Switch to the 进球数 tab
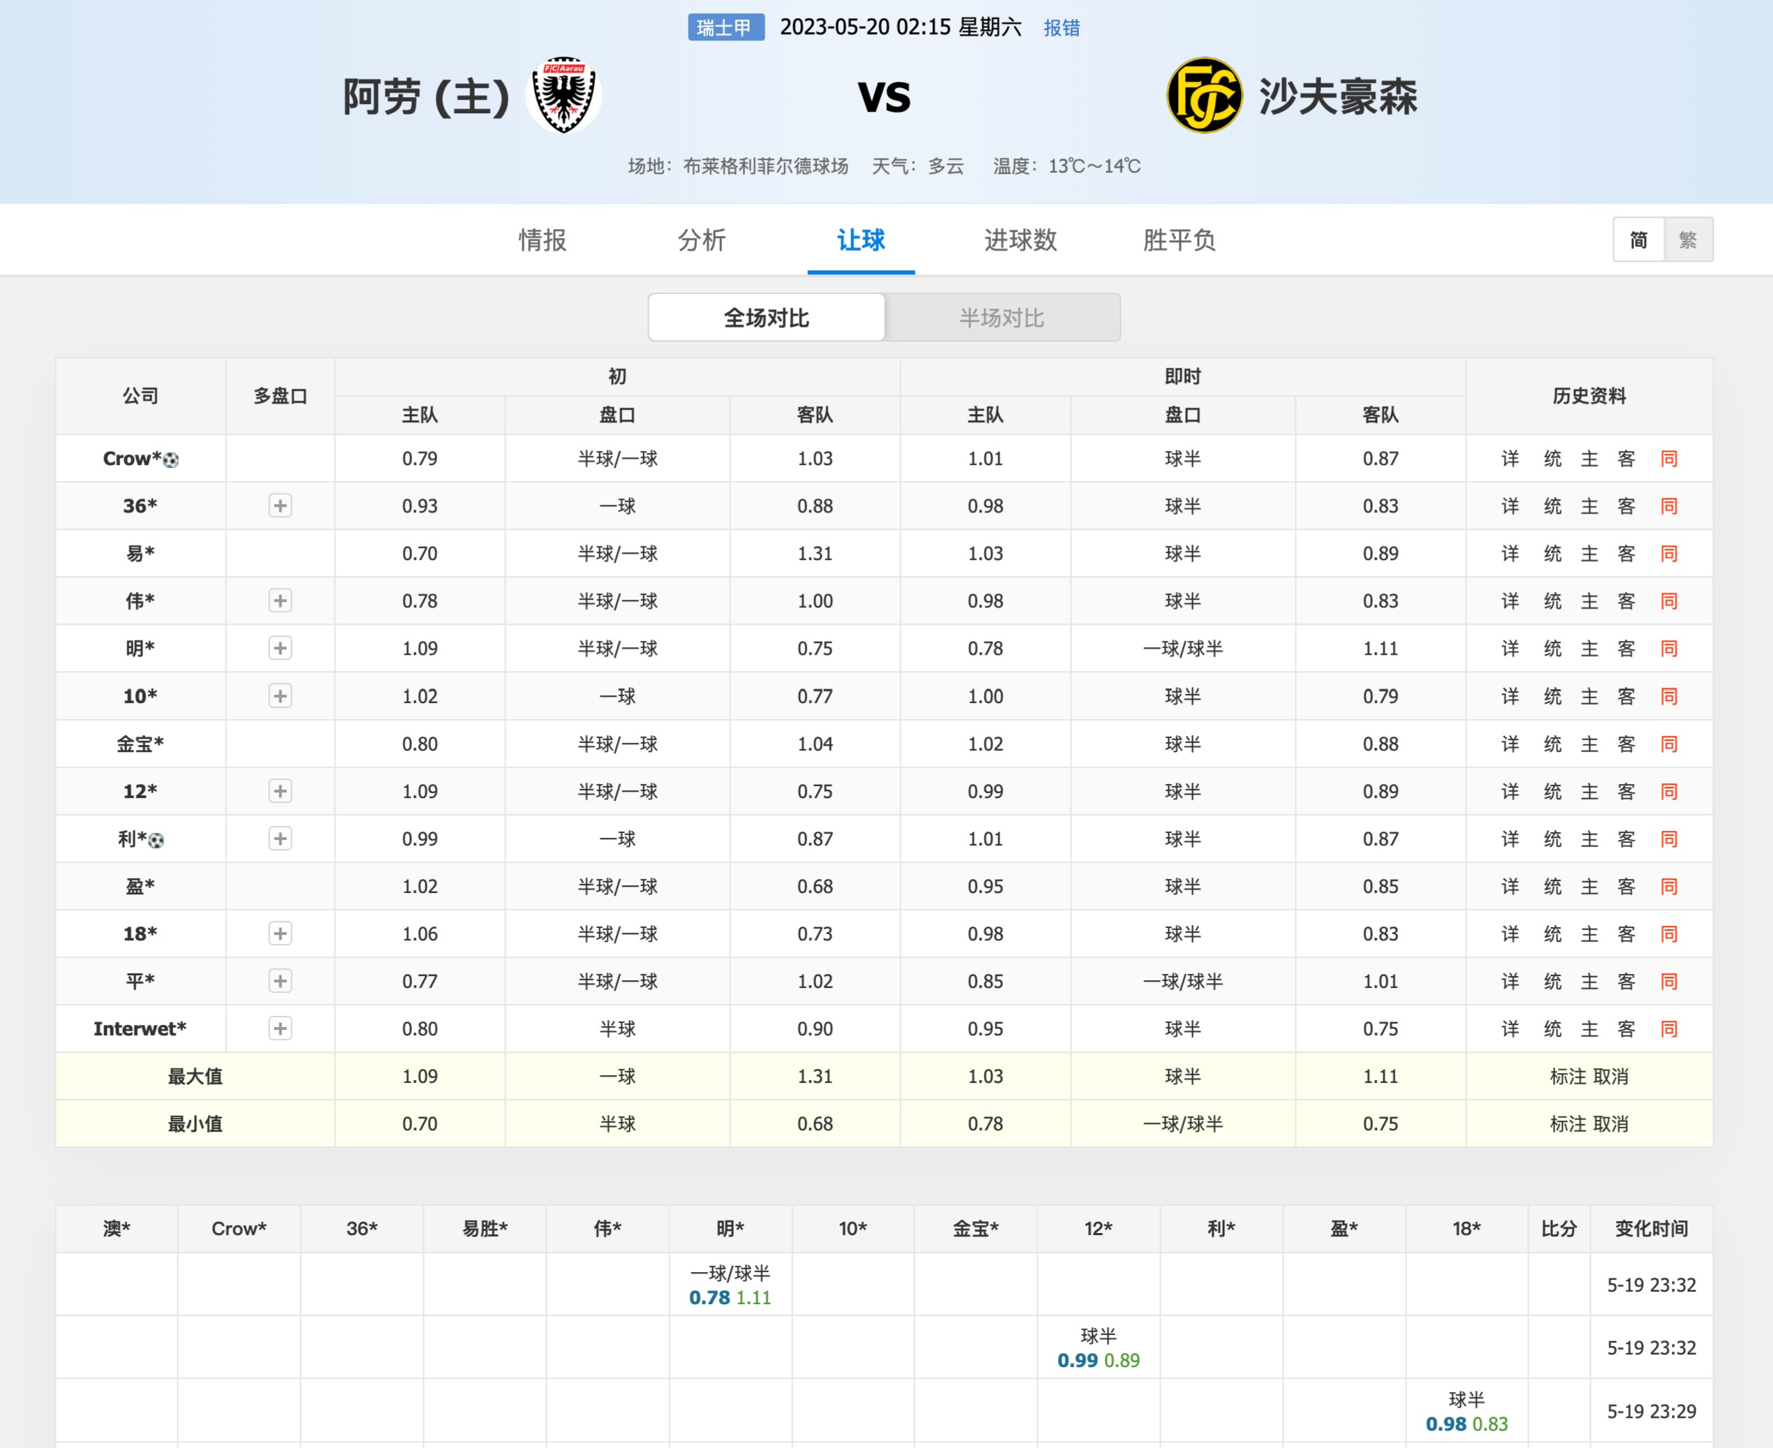The height and width of the screenshot is (1448, 1773). (1020, 240)
